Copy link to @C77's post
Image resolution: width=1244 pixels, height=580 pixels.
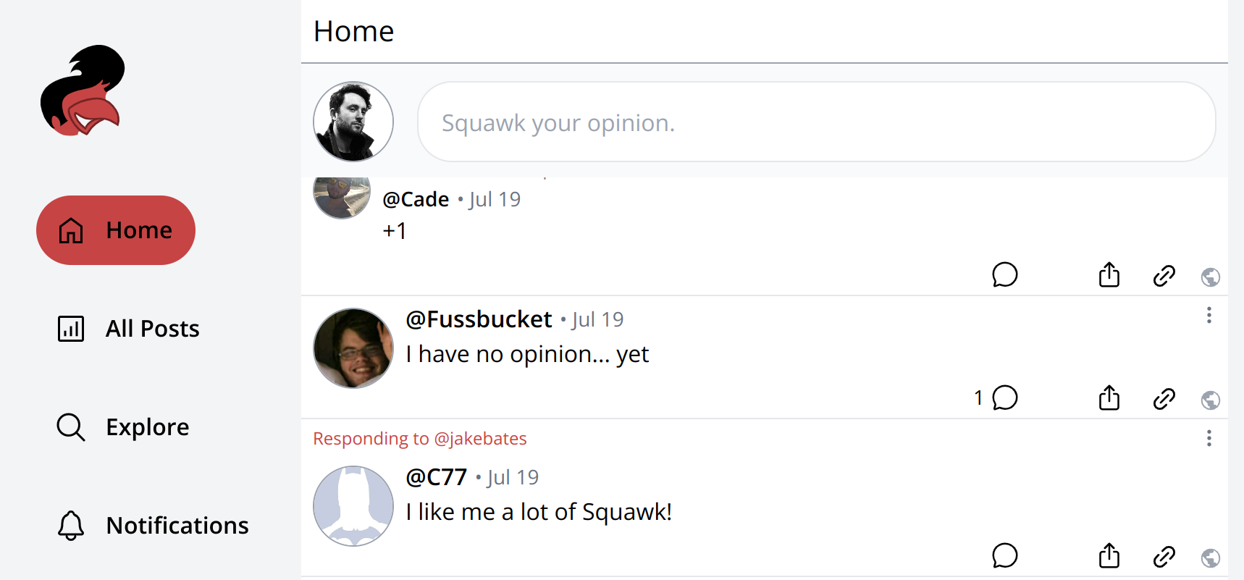click(1164, 557)
